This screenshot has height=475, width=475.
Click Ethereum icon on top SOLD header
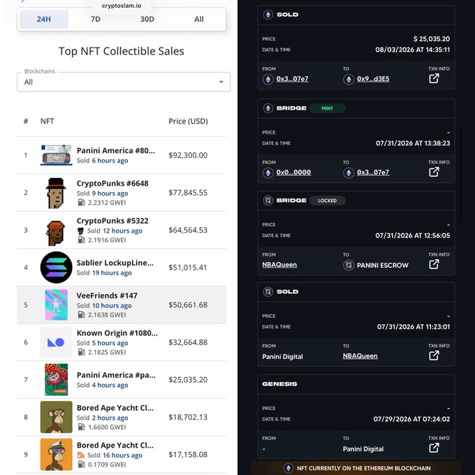pos(268,15)
